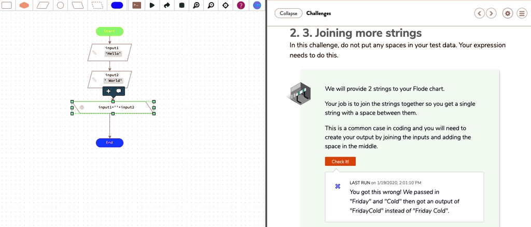Open the purple help question icon
Image resolution: width=531 pixels, height=227 pixels.
pos(241,5)
